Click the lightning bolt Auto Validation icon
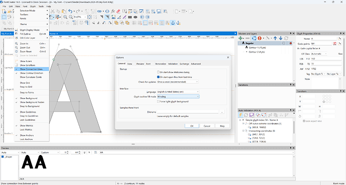 [241, 115]
